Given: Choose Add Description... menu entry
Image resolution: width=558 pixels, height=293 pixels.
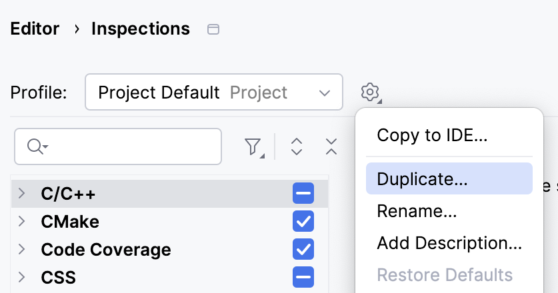Looking at the screenshot, I should (x=449, y=243).
